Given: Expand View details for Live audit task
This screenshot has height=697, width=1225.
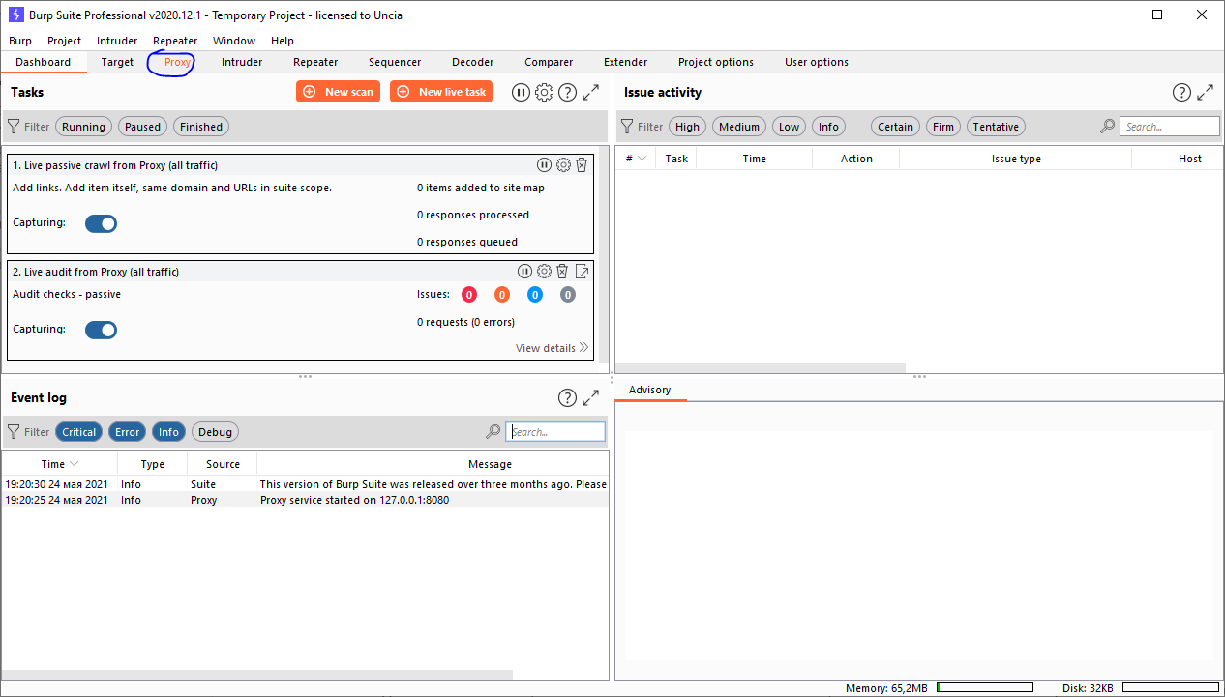Looking at the screenshot, I should pyautogui.click(x=552, y=348).
